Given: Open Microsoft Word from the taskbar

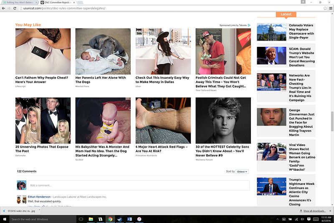Looking at the screenshot, I should [129, 219].
